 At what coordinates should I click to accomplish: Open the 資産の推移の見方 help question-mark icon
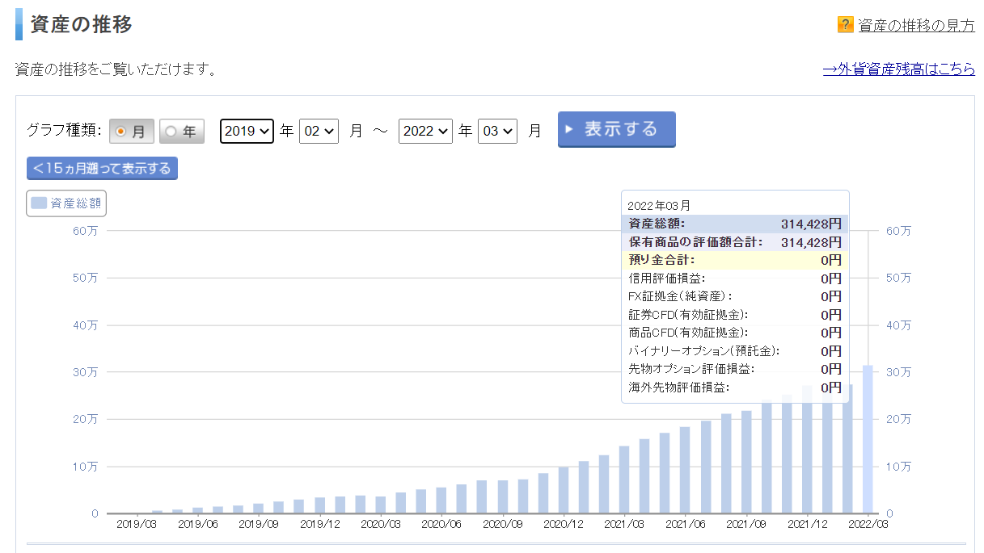pyautogui.click(x=846, y=24)
